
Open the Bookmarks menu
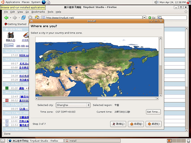[38, 12]
